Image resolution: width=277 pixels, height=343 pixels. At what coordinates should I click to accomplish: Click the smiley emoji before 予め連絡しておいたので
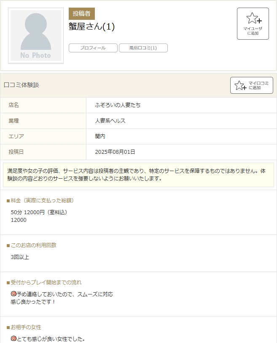13,294
